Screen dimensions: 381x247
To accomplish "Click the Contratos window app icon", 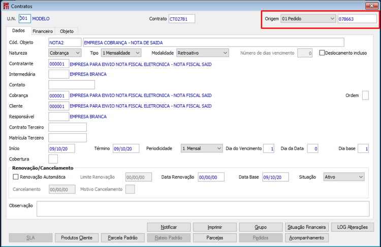I will click(x=6, y=6).
